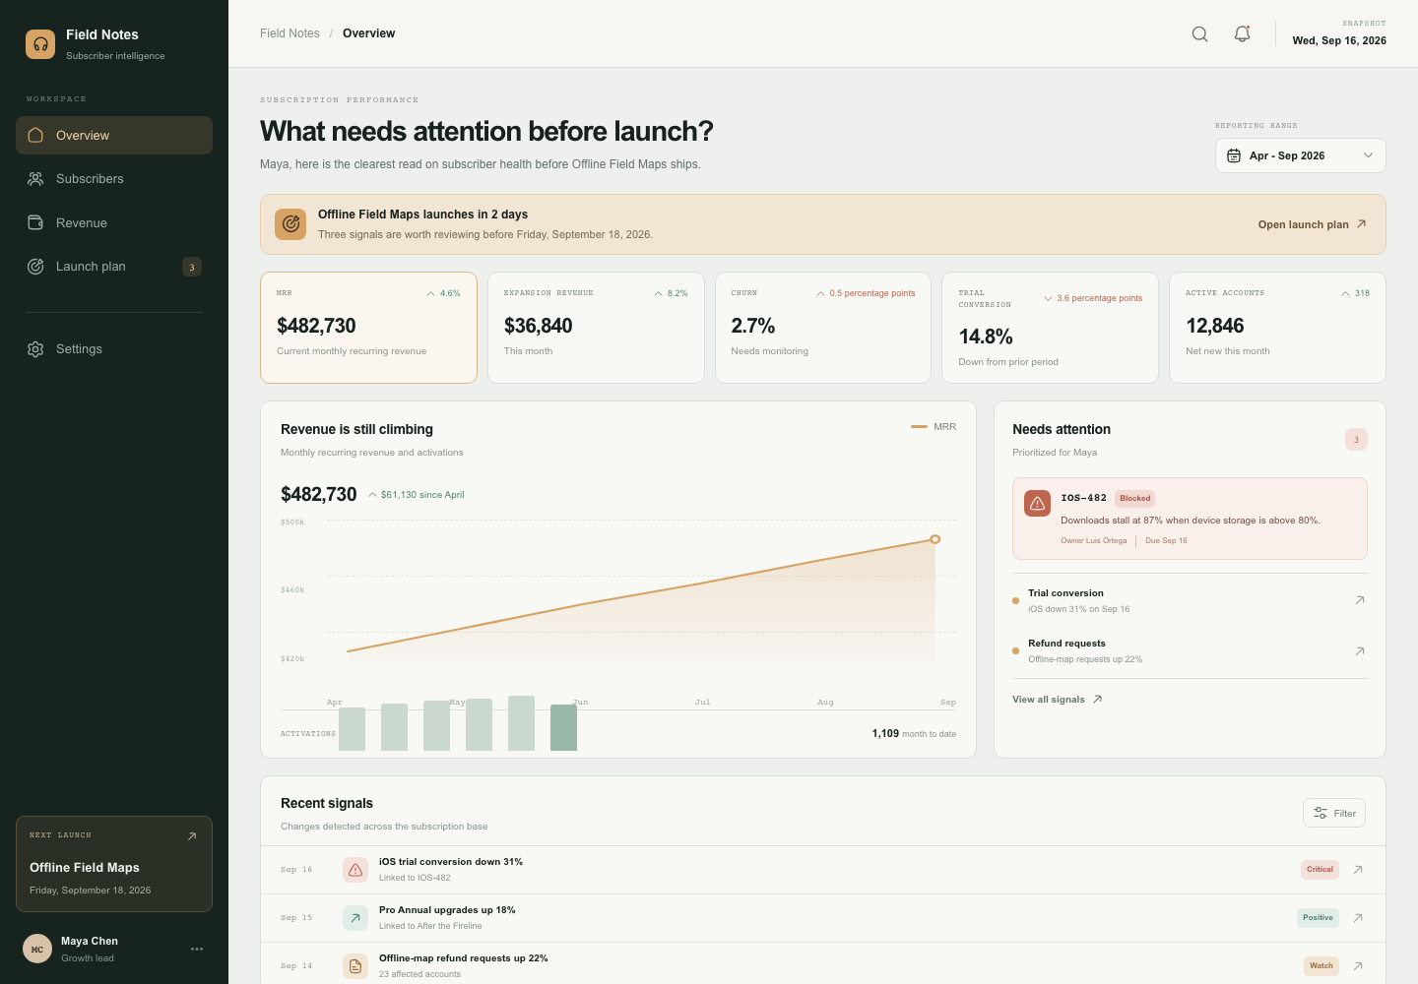
Task: Click the Filter button in Recent signals
Action: [1334, 813]
